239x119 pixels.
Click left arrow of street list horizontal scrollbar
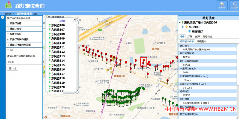coord(46,93)
